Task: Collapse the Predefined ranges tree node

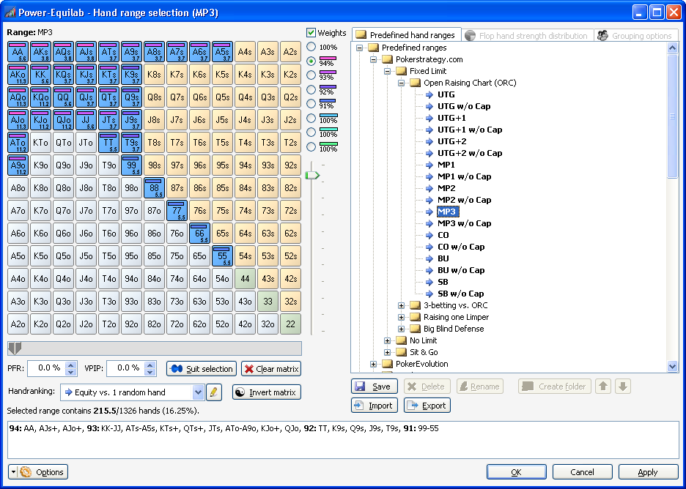Action: coord(359,48)
